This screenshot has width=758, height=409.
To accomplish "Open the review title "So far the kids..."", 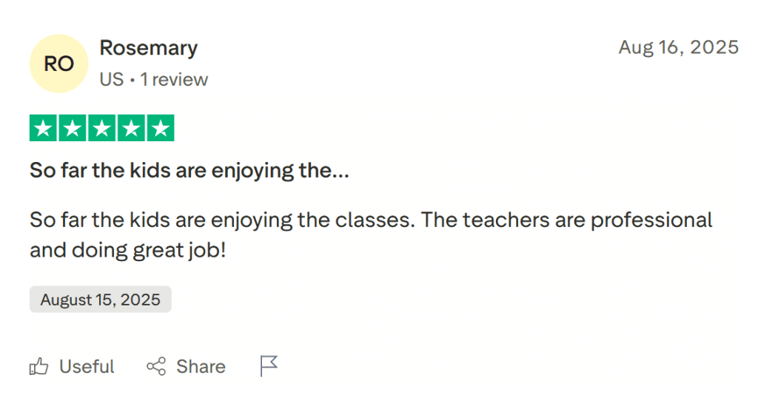I will click(189, 171).
